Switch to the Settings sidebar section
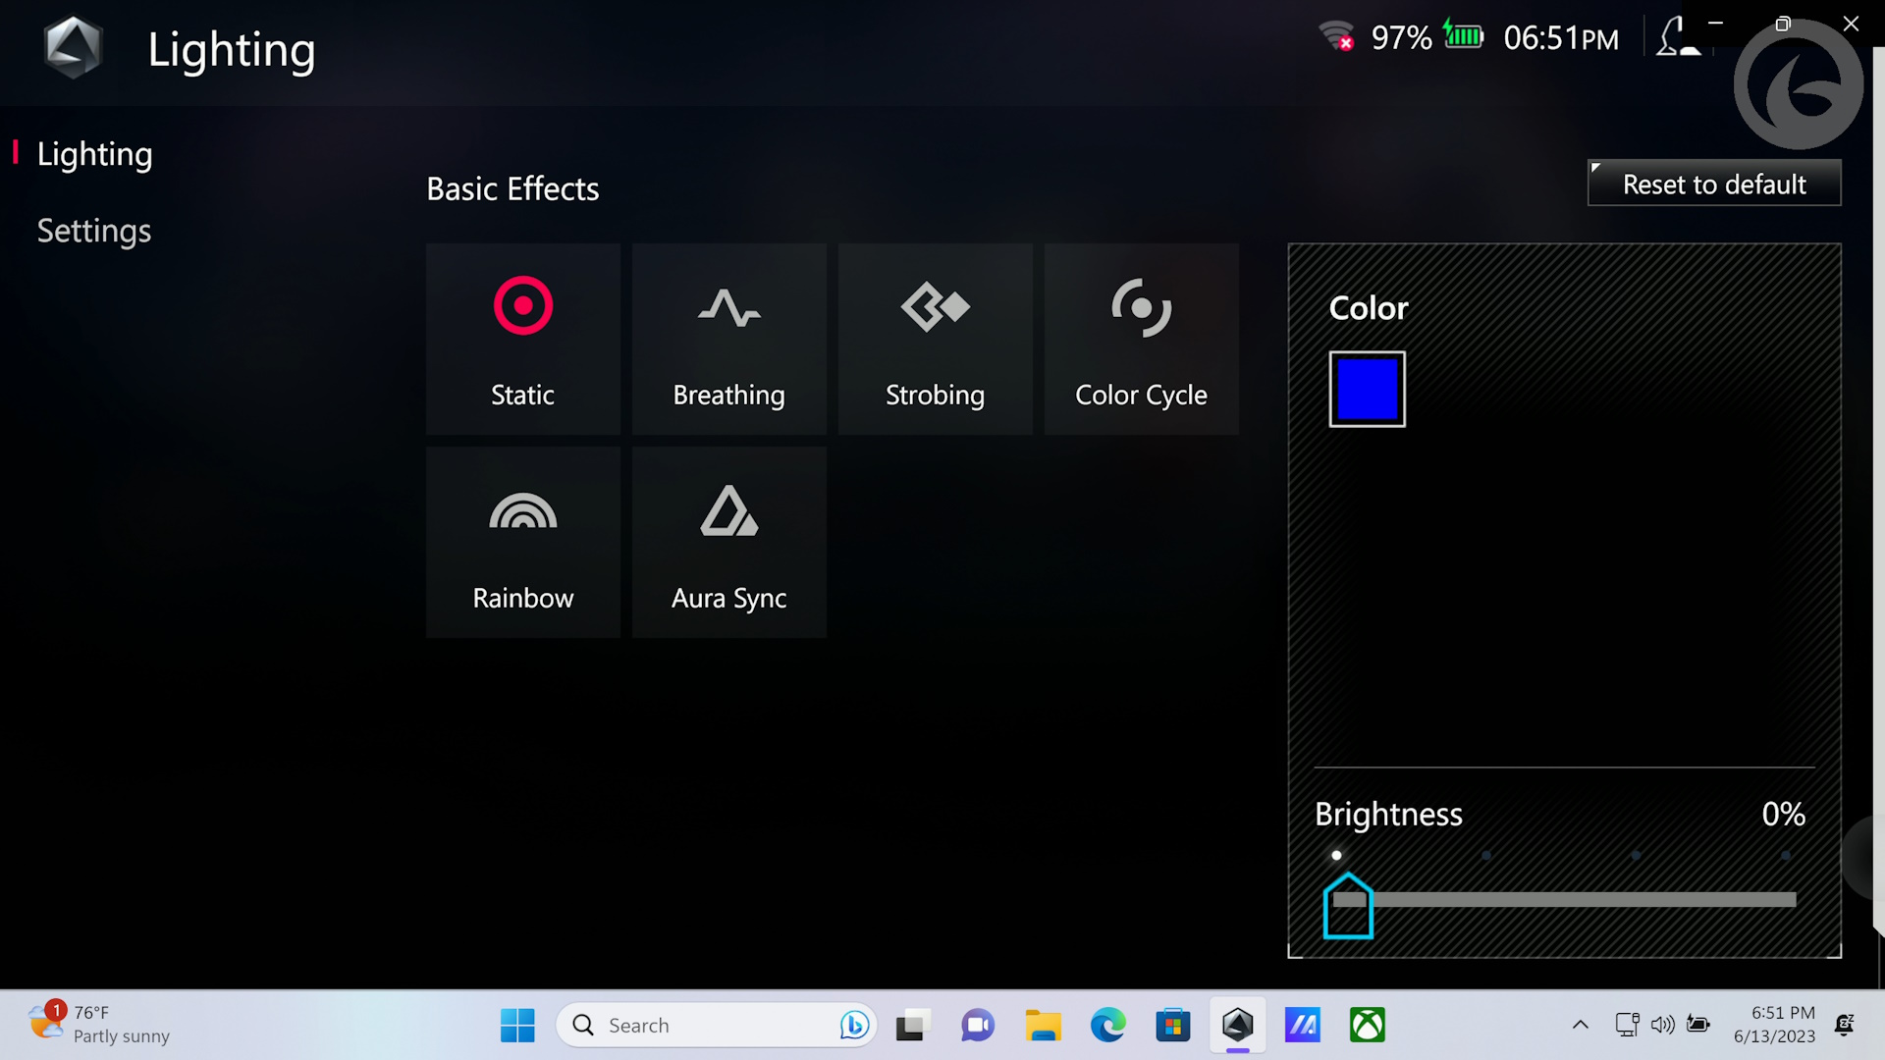 coord(94,231)
